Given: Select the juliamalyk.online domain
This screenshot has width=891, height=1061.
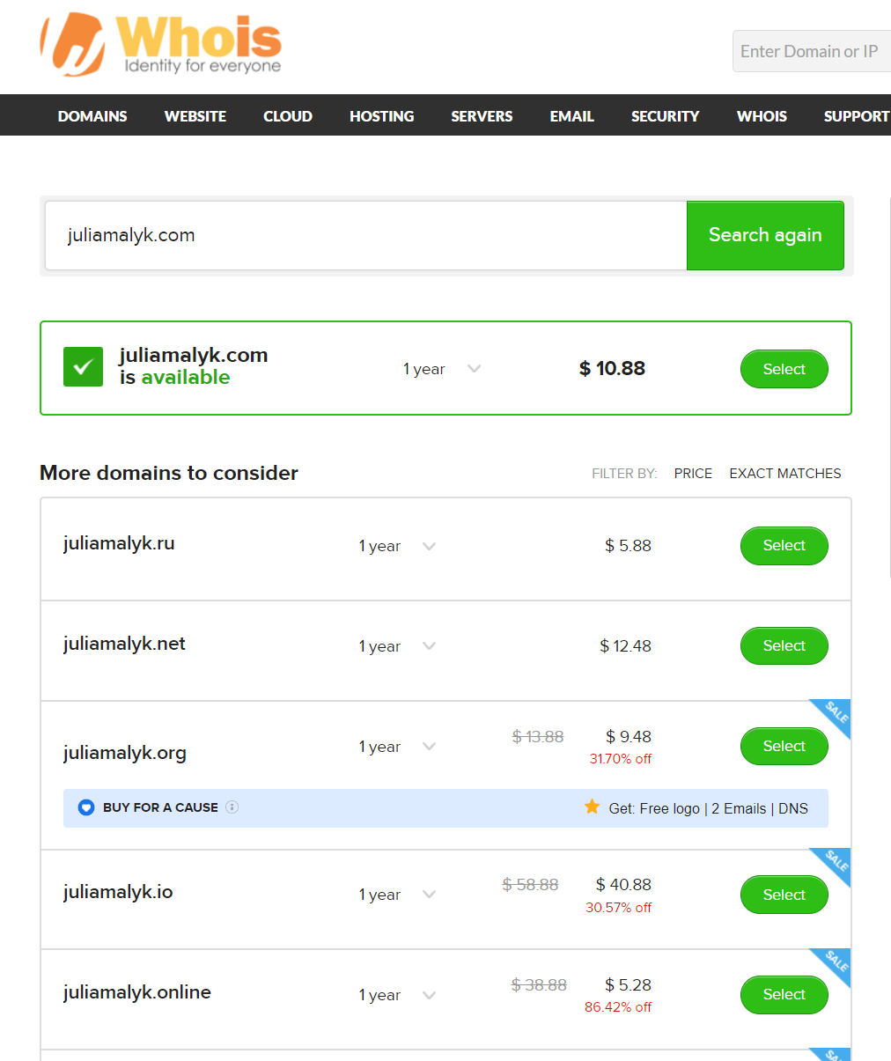Looking at the screenshot, I should coord(784,995).
